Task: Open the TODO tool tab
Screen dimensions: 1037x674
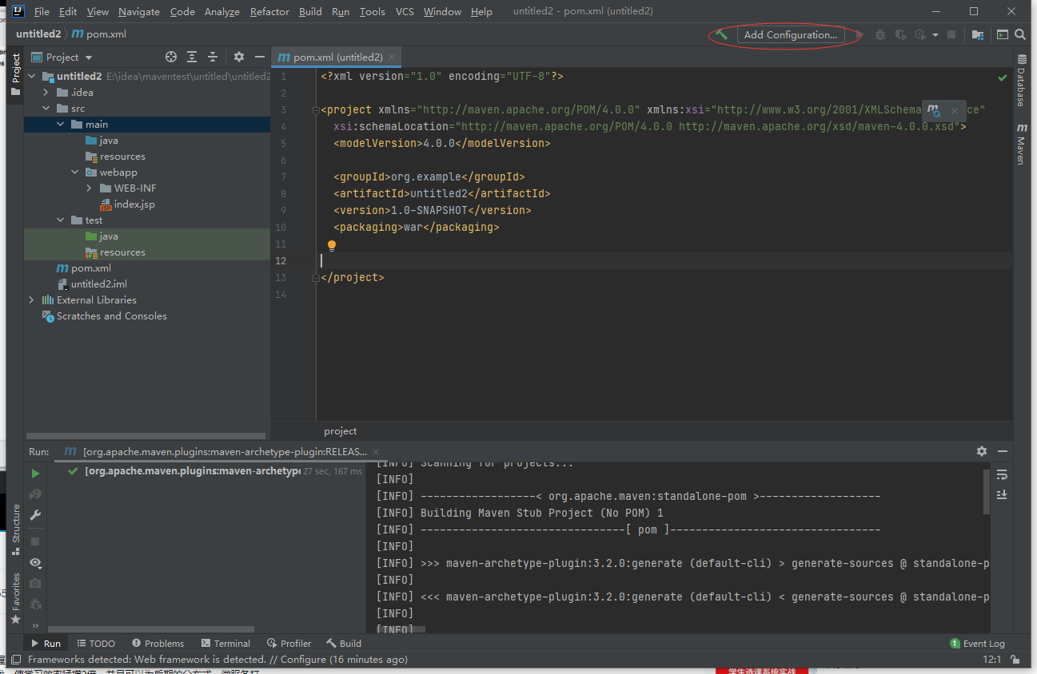Action: tap(96, 644)
